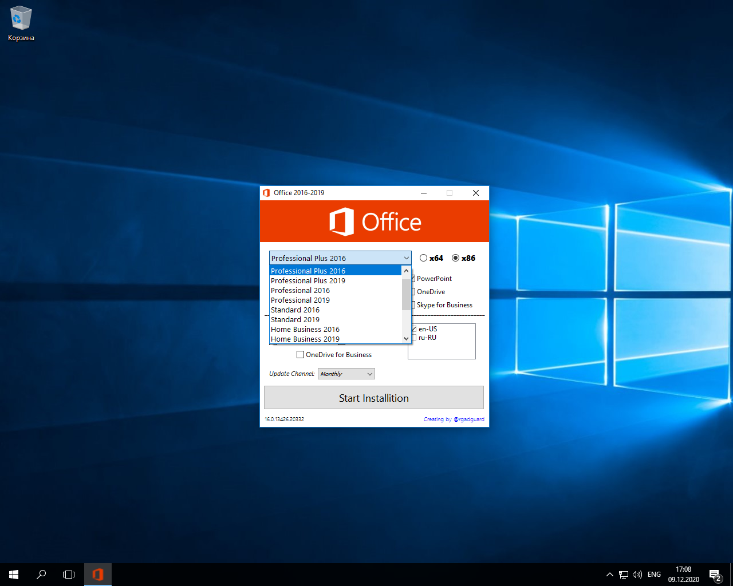Click the version number 16.0.13426.20332
Screen dimensions: 733x586
(x=284, y=419)
